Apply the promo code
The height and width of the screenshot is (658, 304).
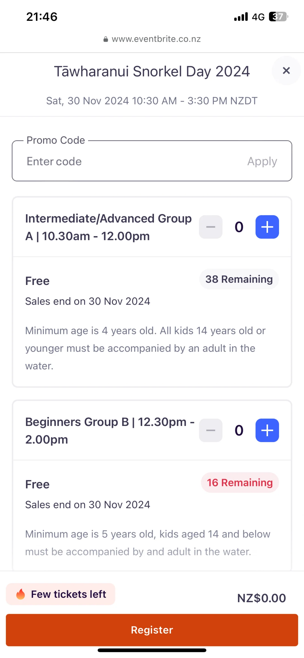coord(262,162)
